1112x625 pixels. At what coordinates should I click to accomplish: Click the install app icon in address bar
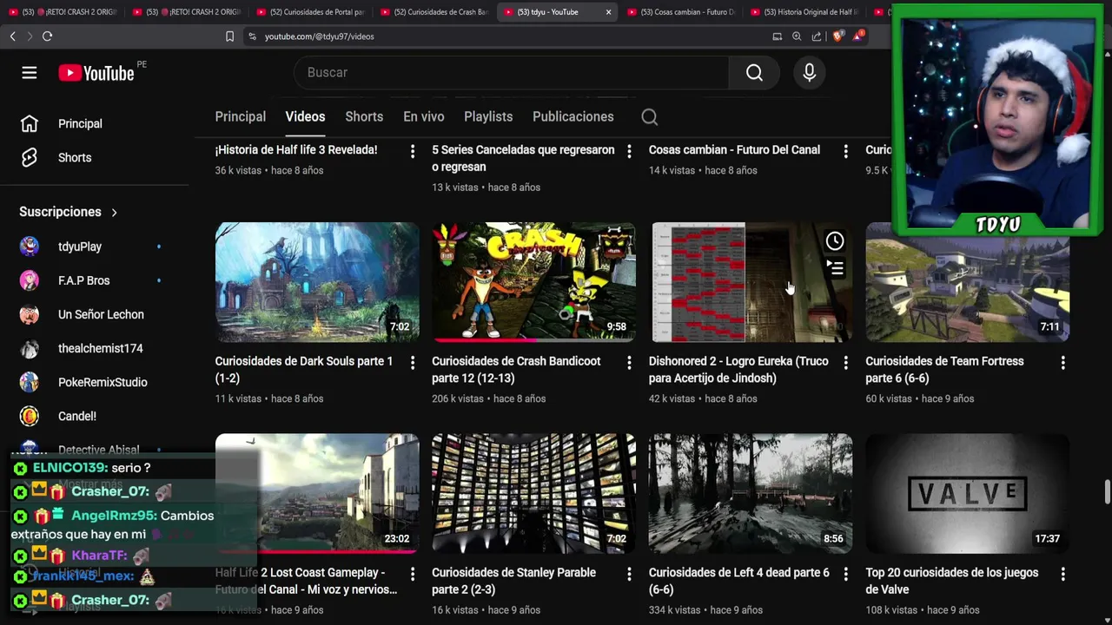pos(777,36)
